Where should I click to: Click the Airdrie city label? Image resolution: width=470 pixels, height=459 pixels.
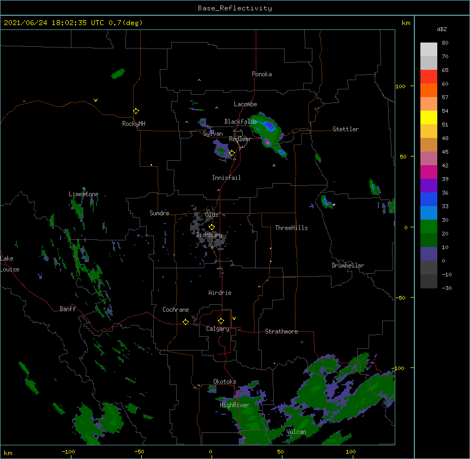coord(220,293)
